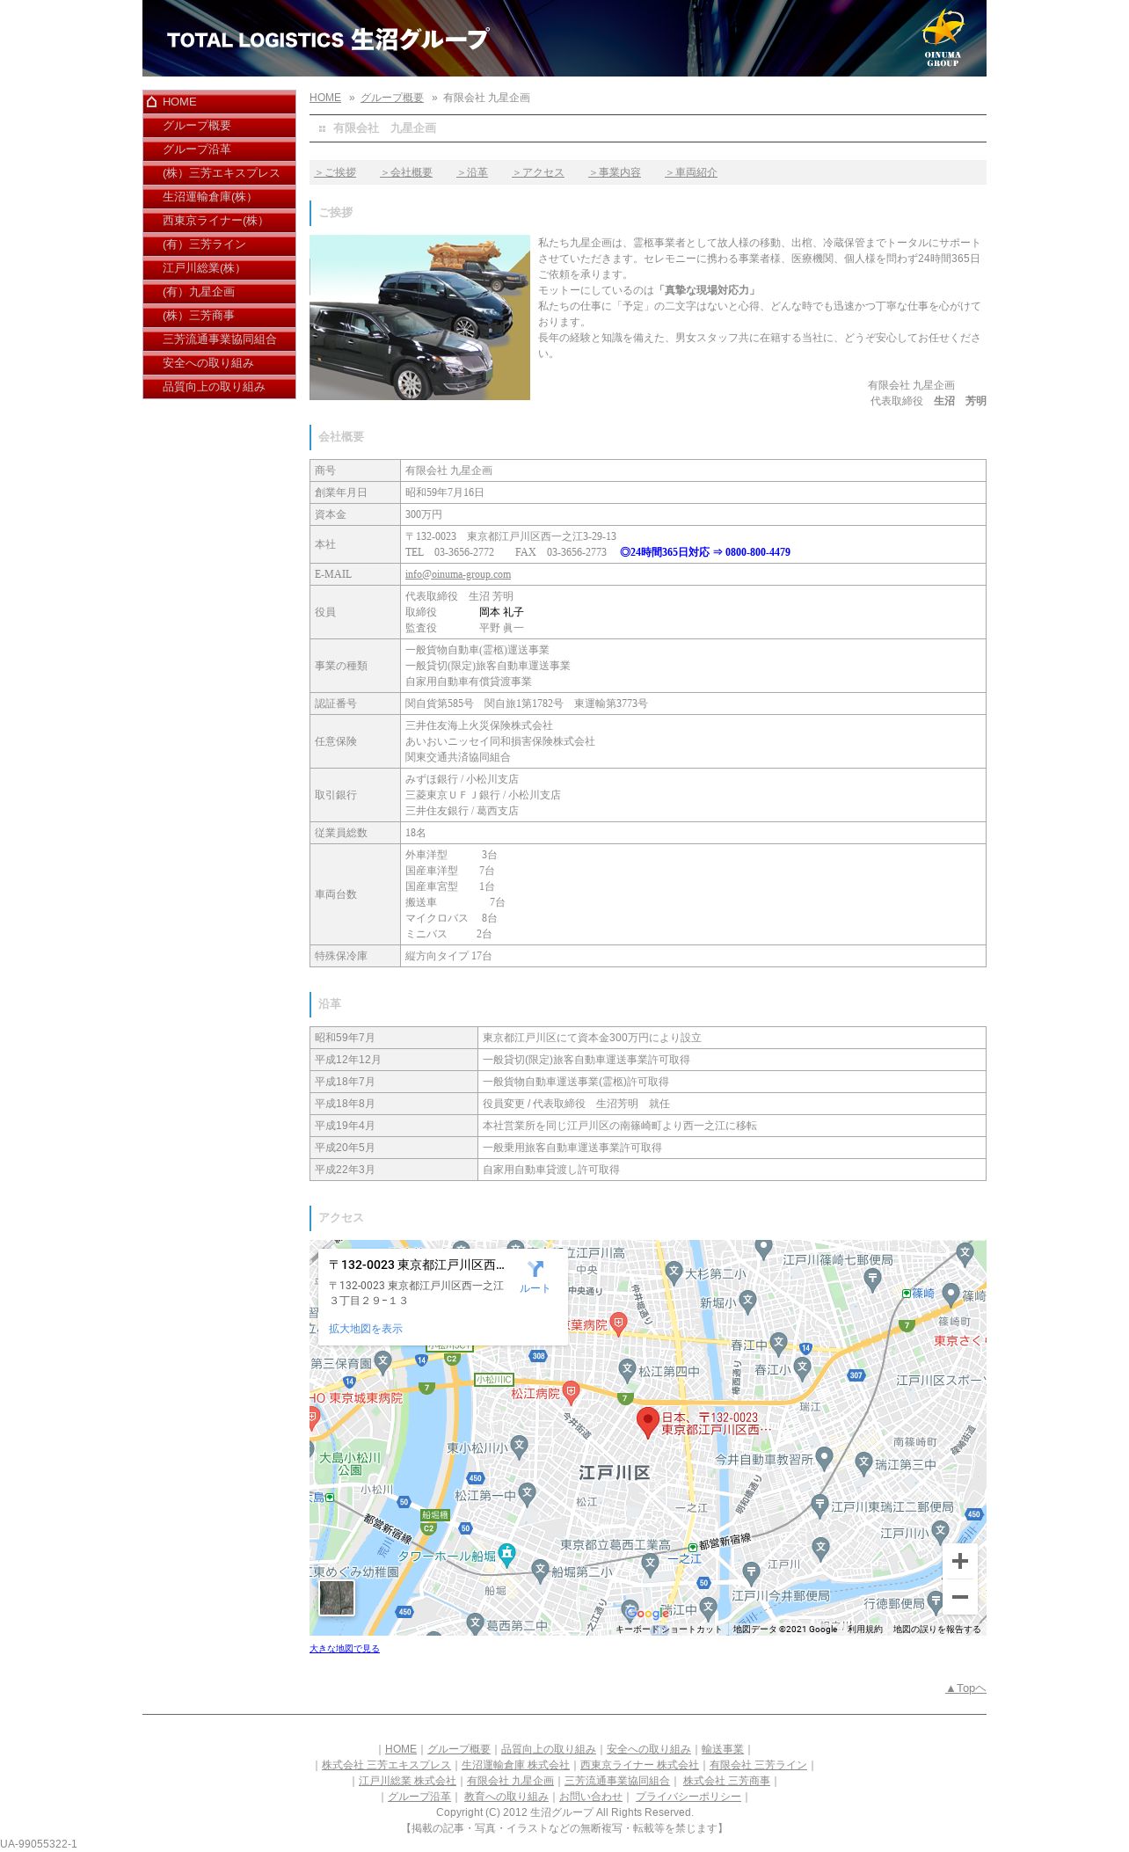
Task: Open グループ概要 in sidebar menu
Action: 219,126
